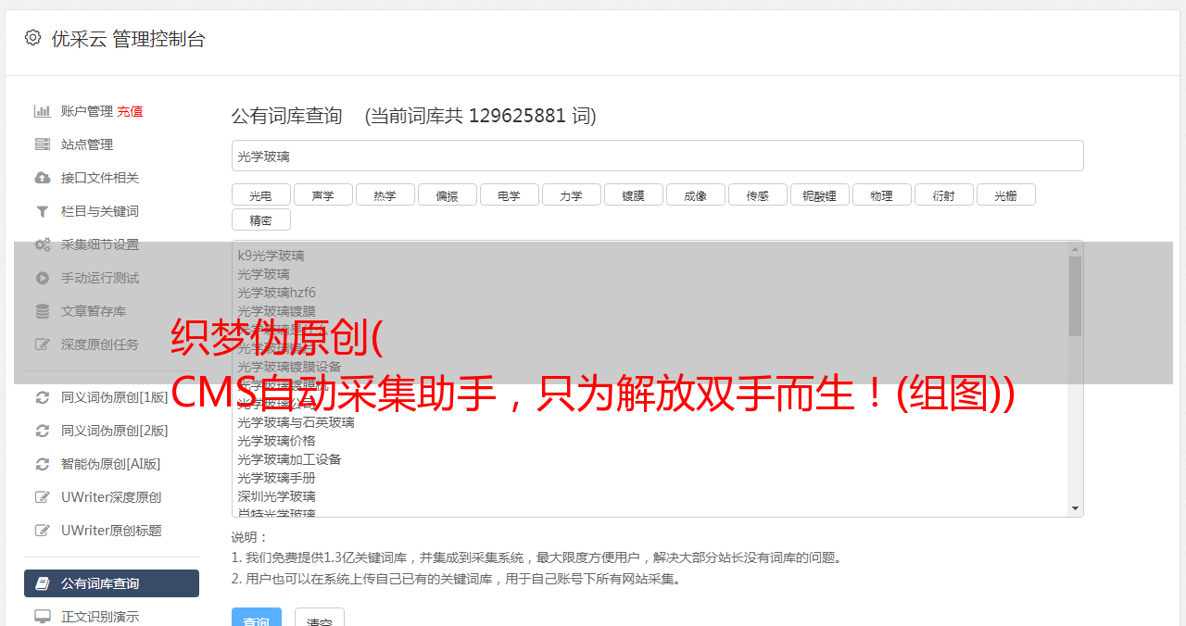Click the refresh icon for 智能伪原创[AI版]
This screenshot has height=626, width=1186.
pyautogui.click(x=43, y=464)
